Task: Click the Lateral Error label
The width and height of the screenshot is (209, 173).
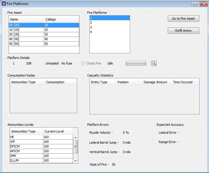Action: (x=169, y=133)
